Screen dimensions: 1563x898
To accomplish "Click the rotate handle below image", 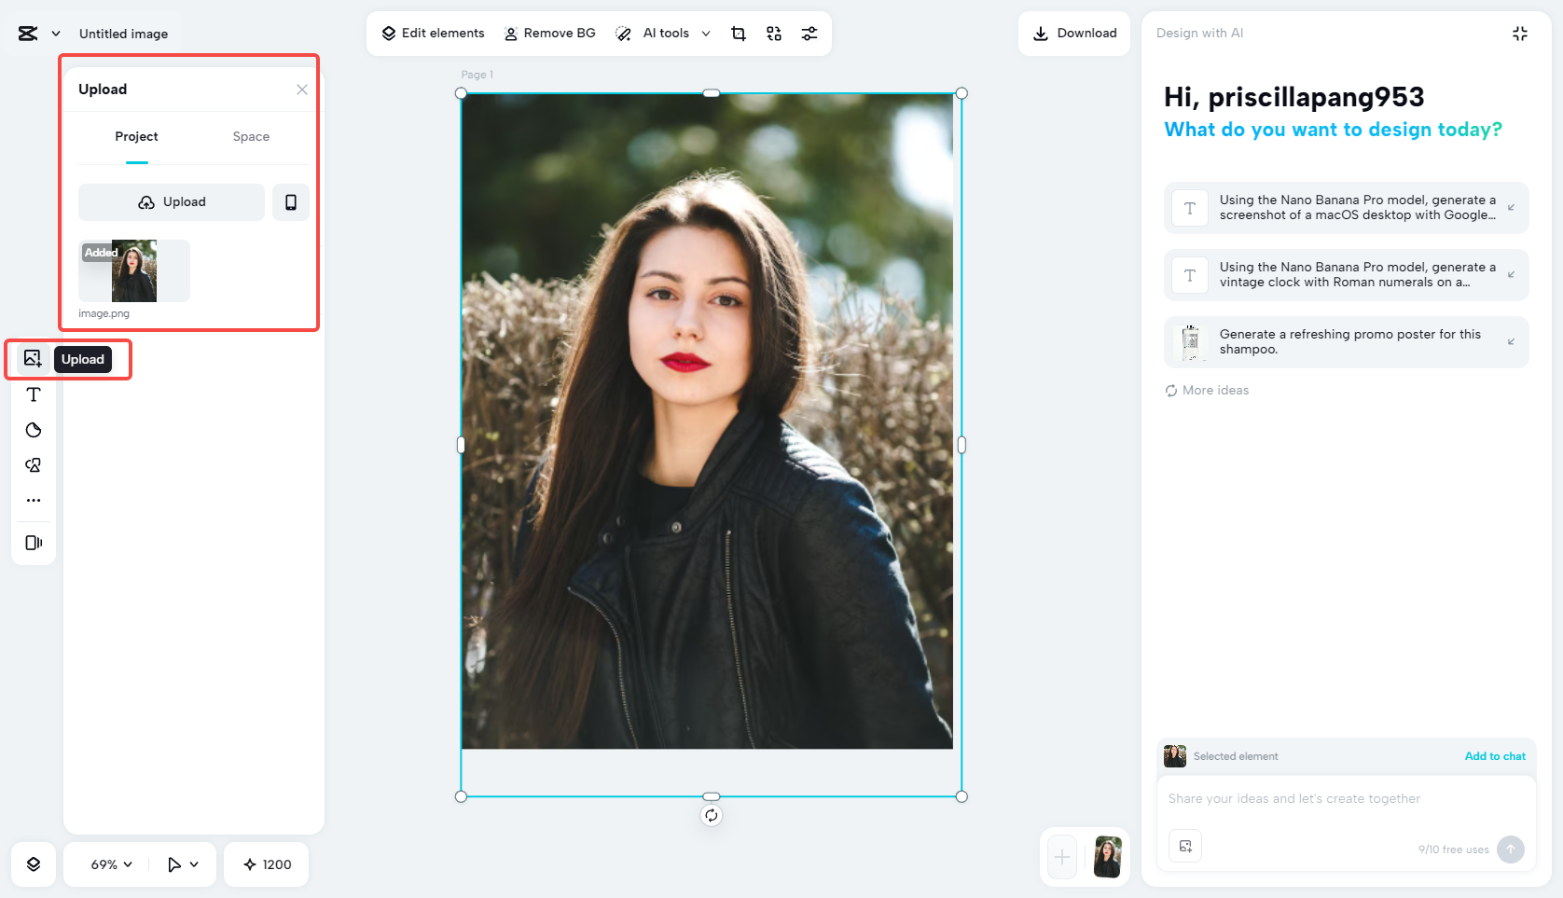I will tap(712, 816).
